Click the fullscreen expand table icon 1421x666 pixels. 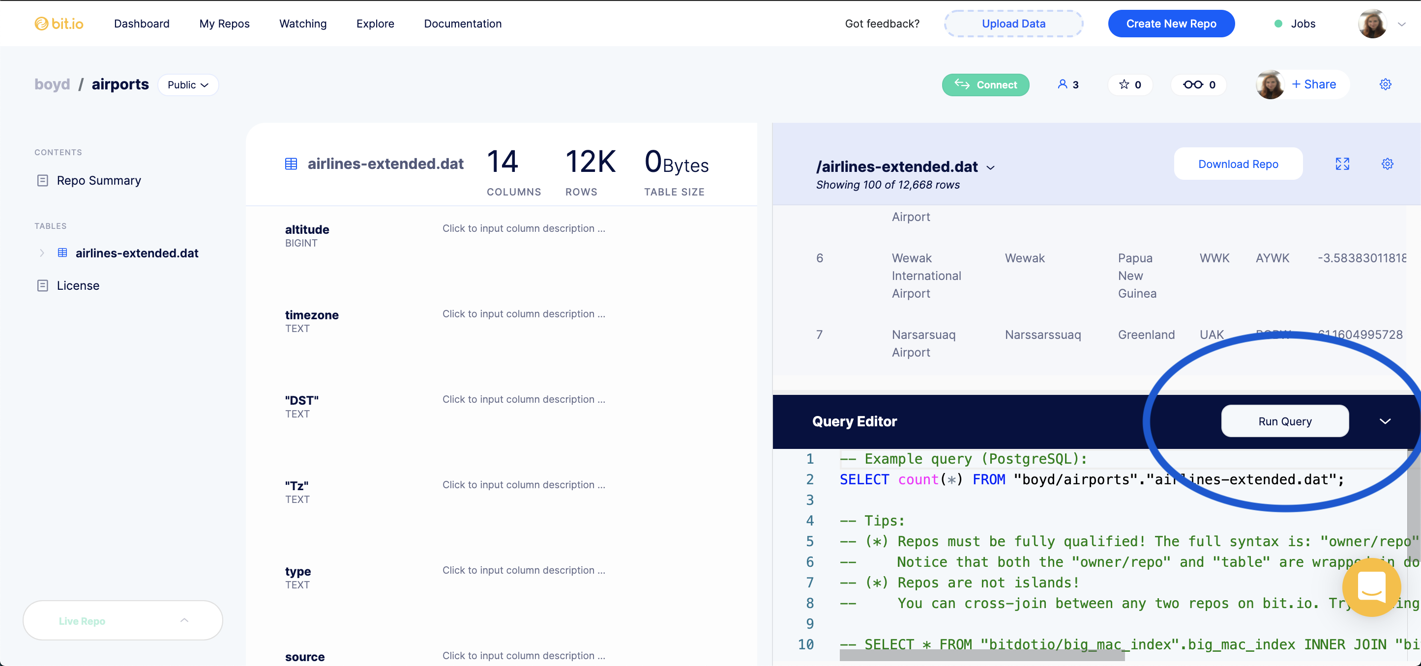pyautogui.click(x=1342, y=164)
